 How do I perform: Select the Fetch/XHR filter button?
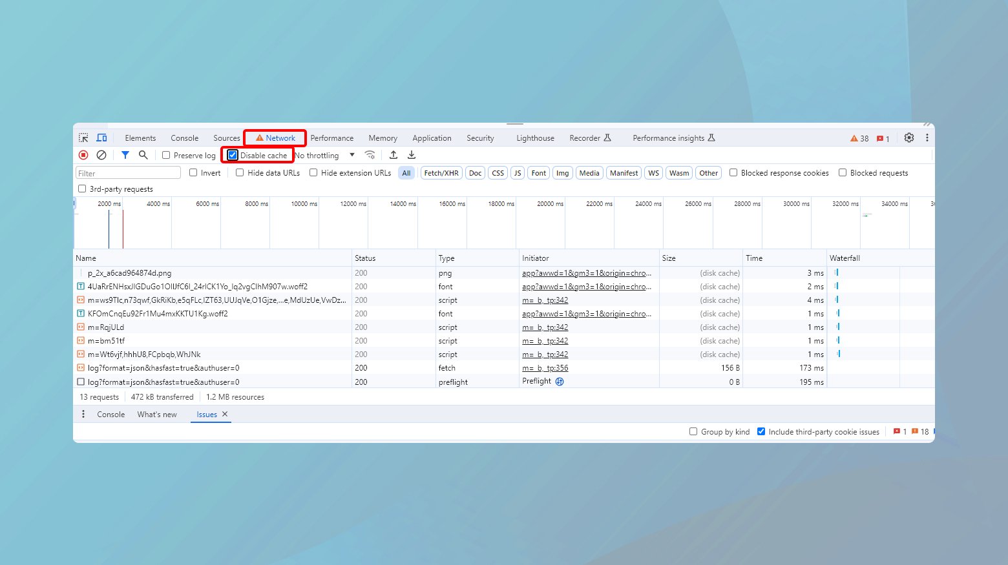click(x=441, y=173)
